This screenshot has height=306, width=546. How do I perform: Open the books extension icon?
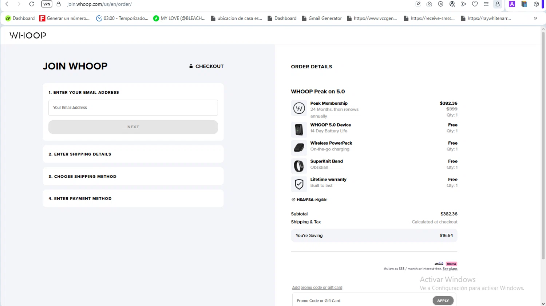pyautogui.click(x=524, y=4)
